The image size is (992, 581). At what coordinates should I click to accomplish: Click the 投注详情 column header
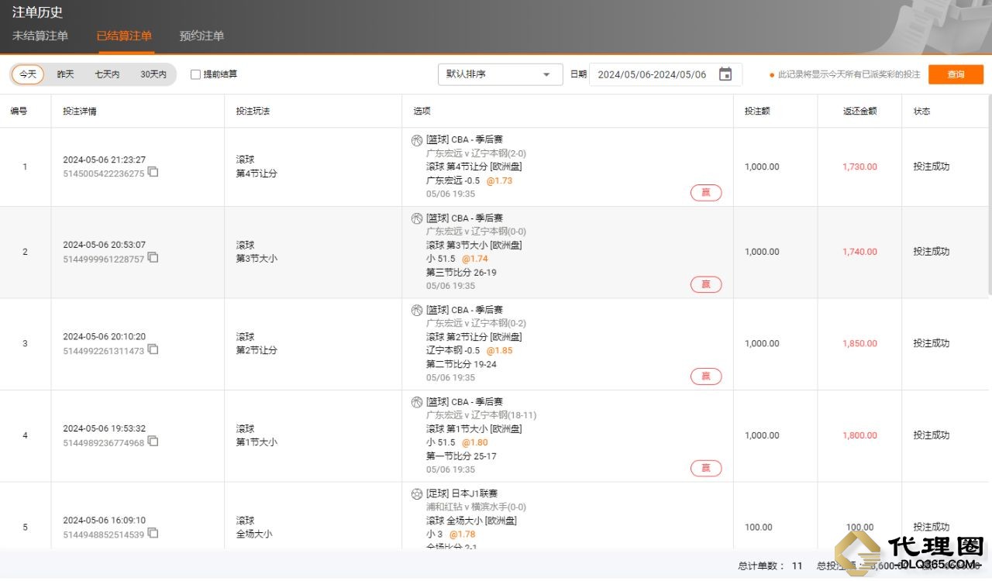click(x=80, y=112)
